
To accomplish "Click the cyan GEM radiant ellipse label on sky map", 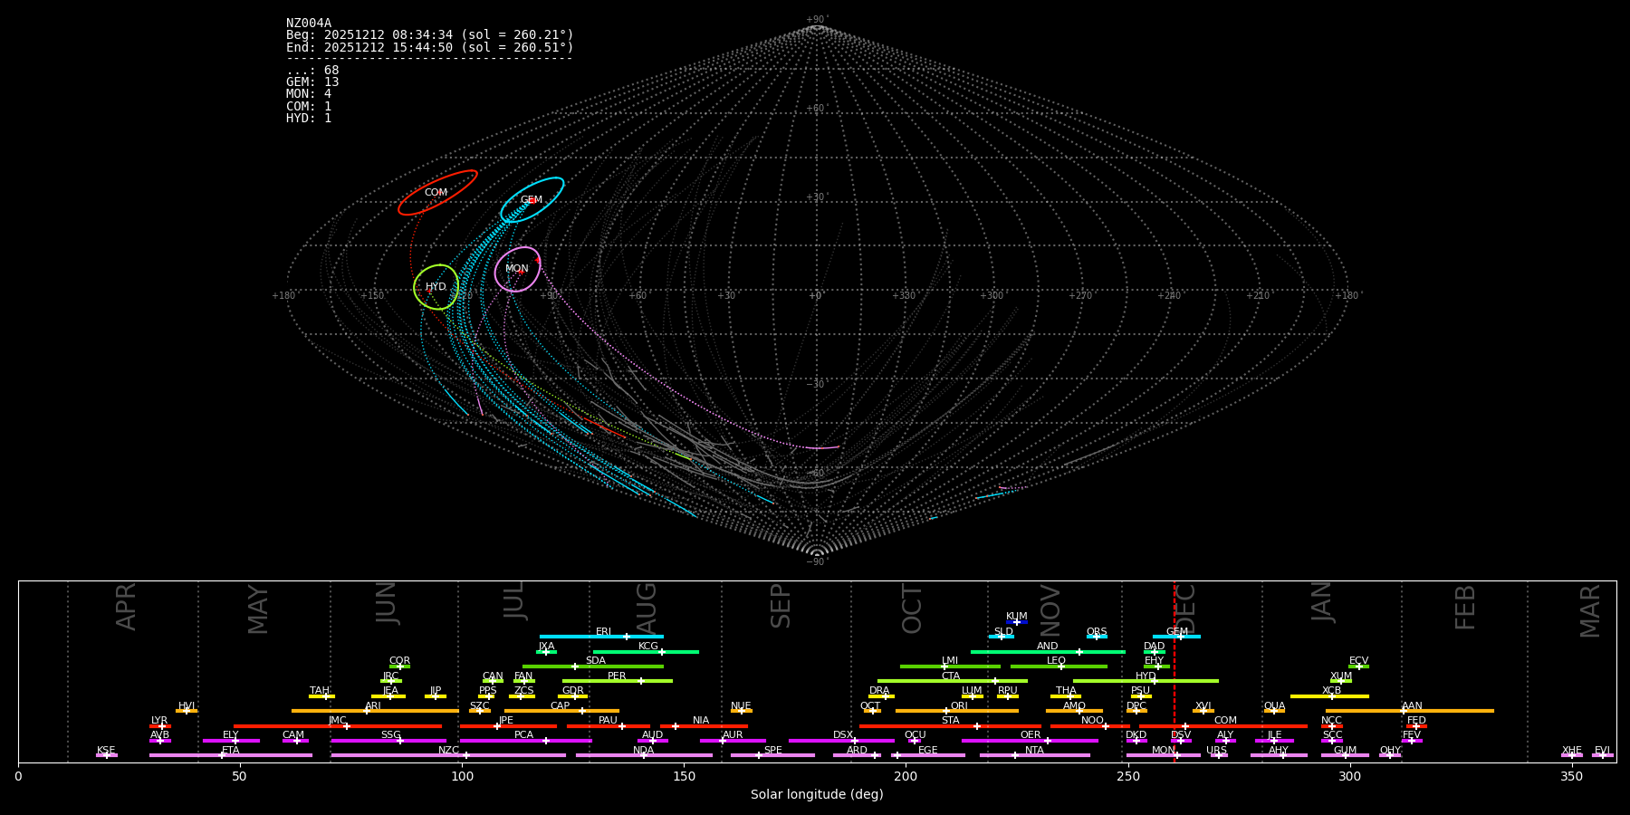I will 532,200.
